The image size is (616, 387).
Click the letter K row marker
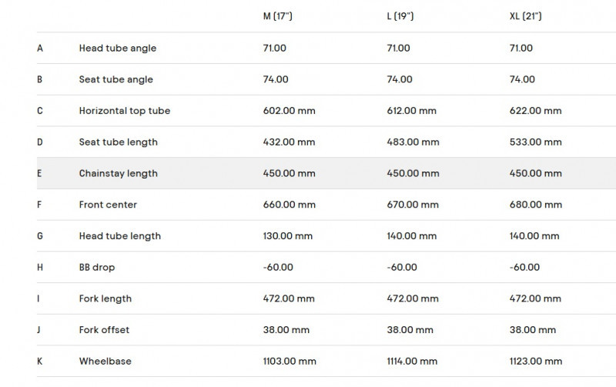(39, 362)
